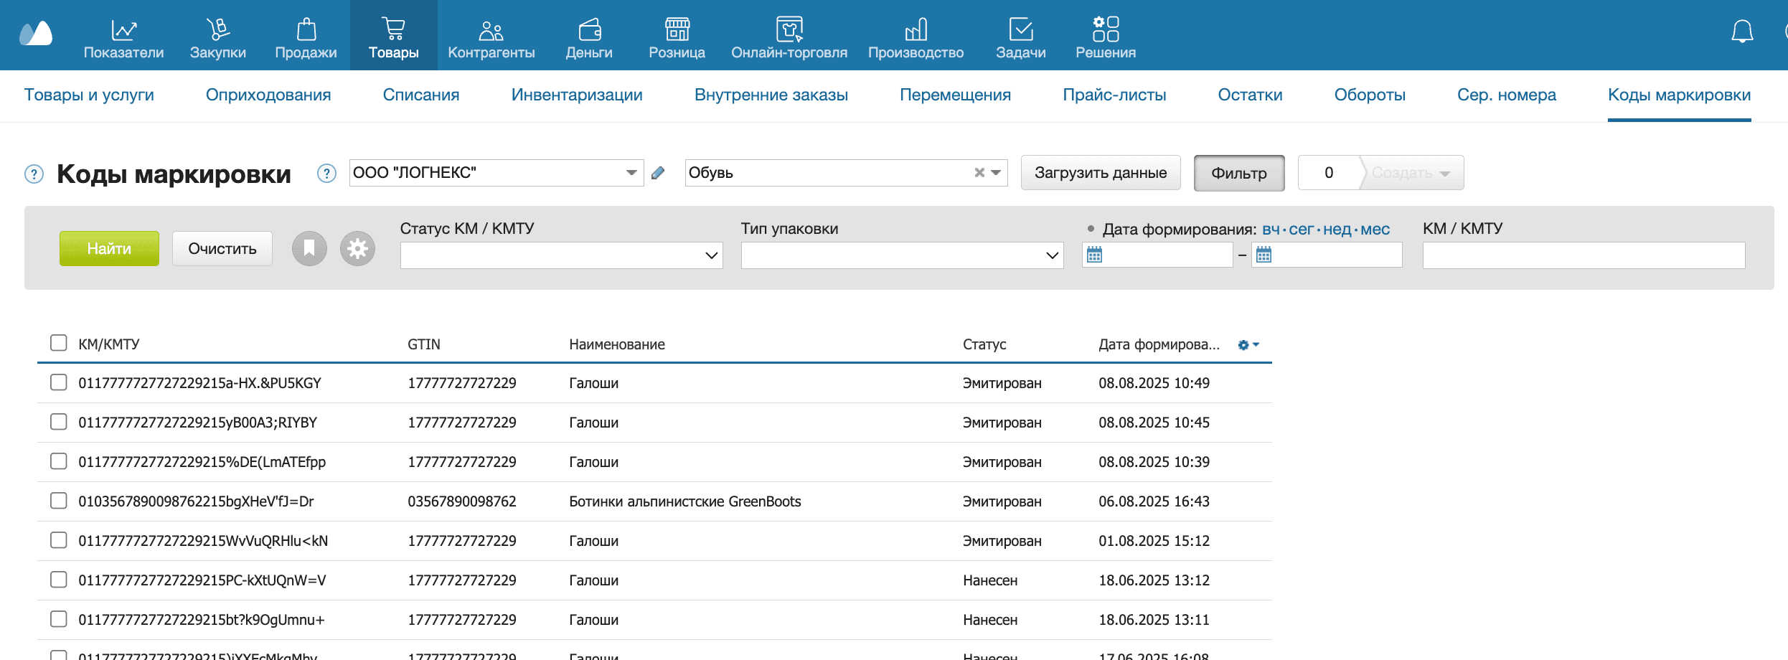
Task: Click the edit pencil next to organization
Action: pyautogui.click(x=658, y=173)
